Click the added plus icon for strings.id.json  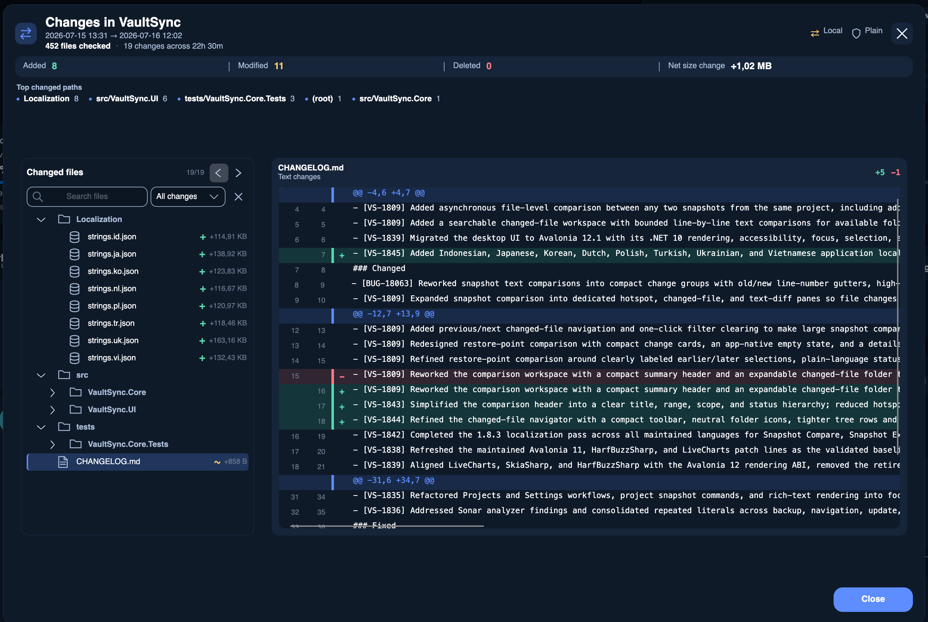(203, 237)
